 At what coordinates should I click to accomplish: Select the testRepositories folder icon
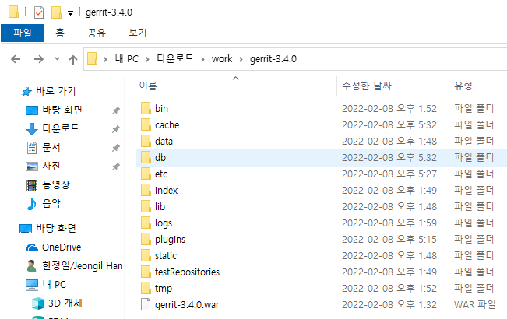pos(146,272)
